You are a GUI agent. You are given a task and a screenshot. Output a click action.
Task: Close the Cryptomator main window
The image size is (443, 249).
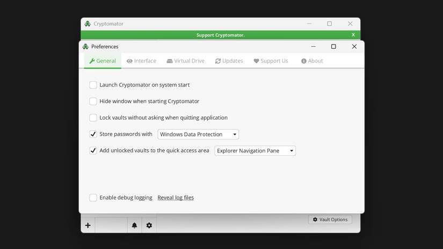(350, 24)
